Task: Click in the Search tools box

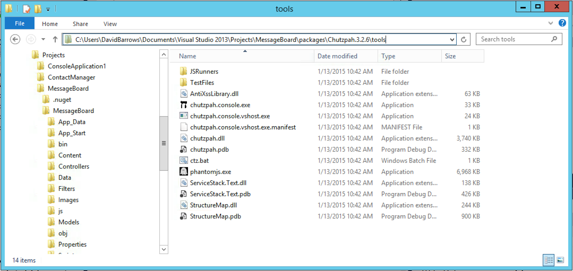Action: [514, 39]
